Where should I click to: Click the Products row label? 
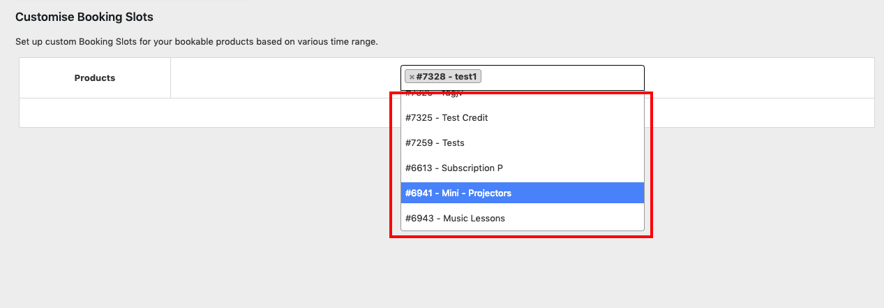pos(95,78)
